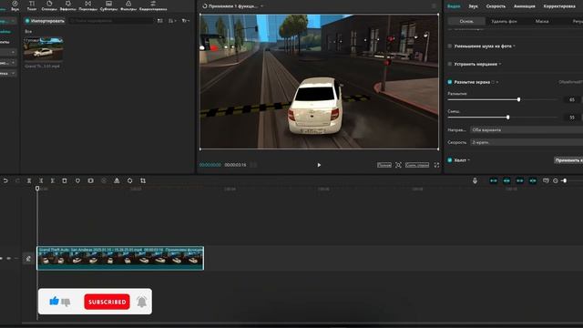Select the Основ. sub-tab
Screen dimensions: 583x328
pos(466,21)
